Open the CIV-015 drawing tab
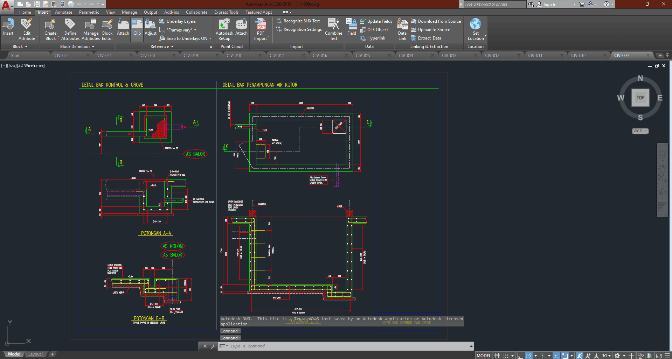This screenshot has width=672, height=359. (363, 55)
